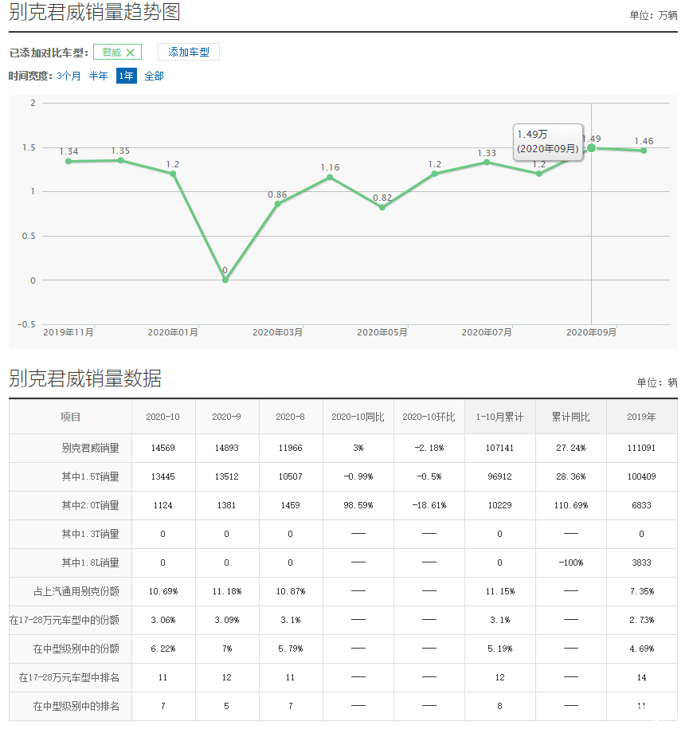Select the 半年 time range

click(98, 76)
